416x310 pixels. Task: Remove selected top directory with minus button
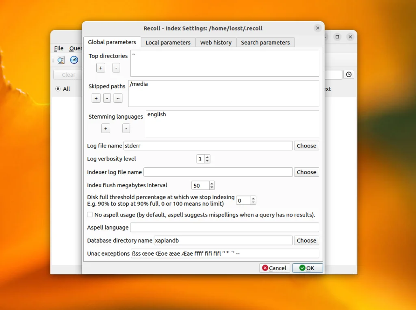[116, 68]
